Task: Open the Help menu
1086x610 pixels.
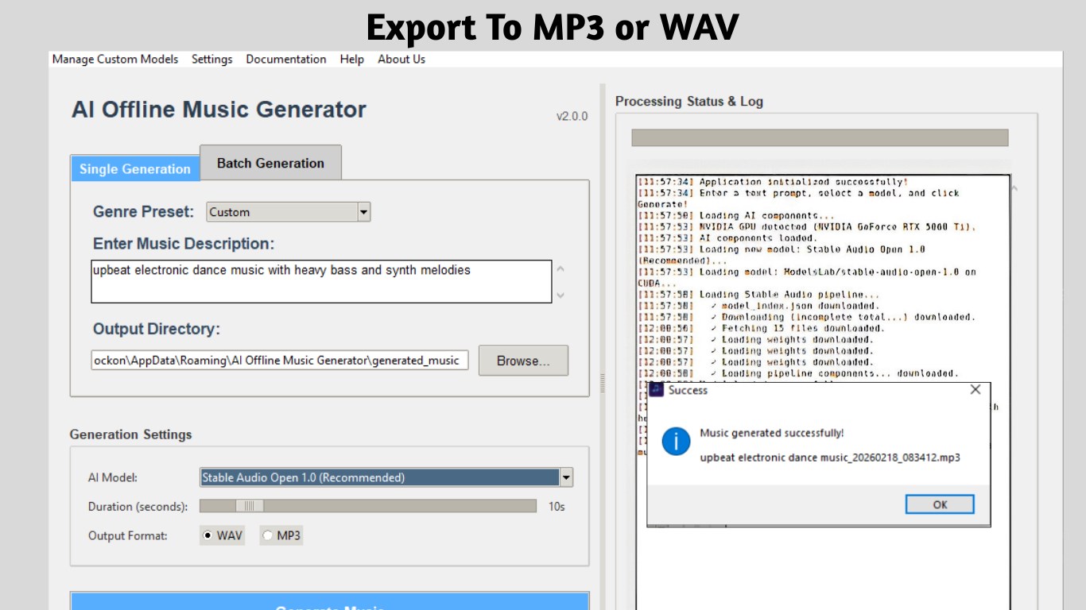Action: point(351,59)
